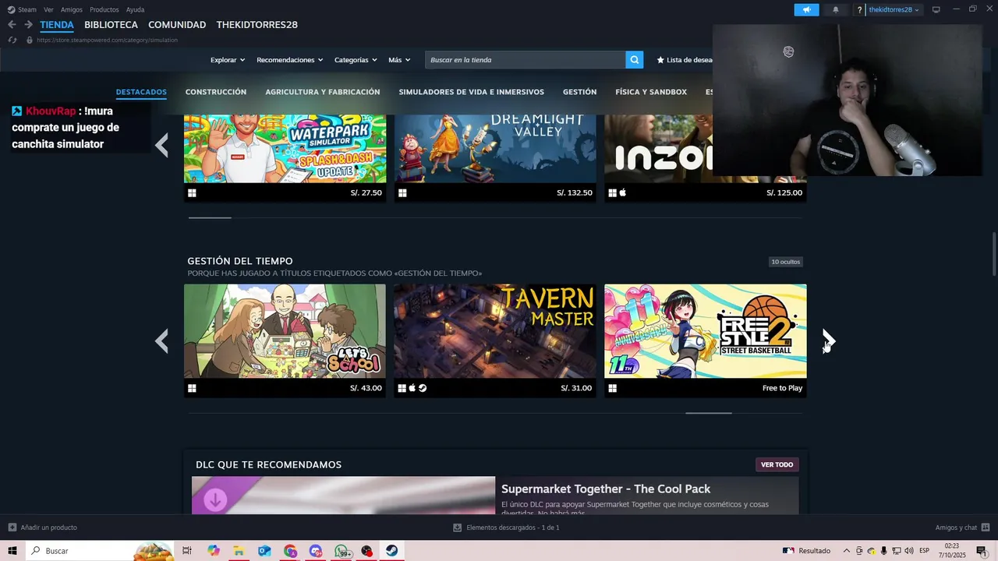Image resolution: width=998 pixels, height=561 pixels.
Task: Expand the Explorar dropdown
Action: (228, 60)
